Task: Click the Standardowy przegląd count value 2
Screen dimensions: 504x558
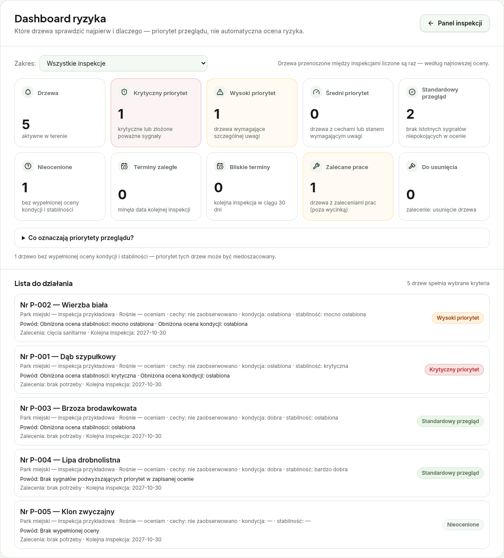Action: (410, 114)
